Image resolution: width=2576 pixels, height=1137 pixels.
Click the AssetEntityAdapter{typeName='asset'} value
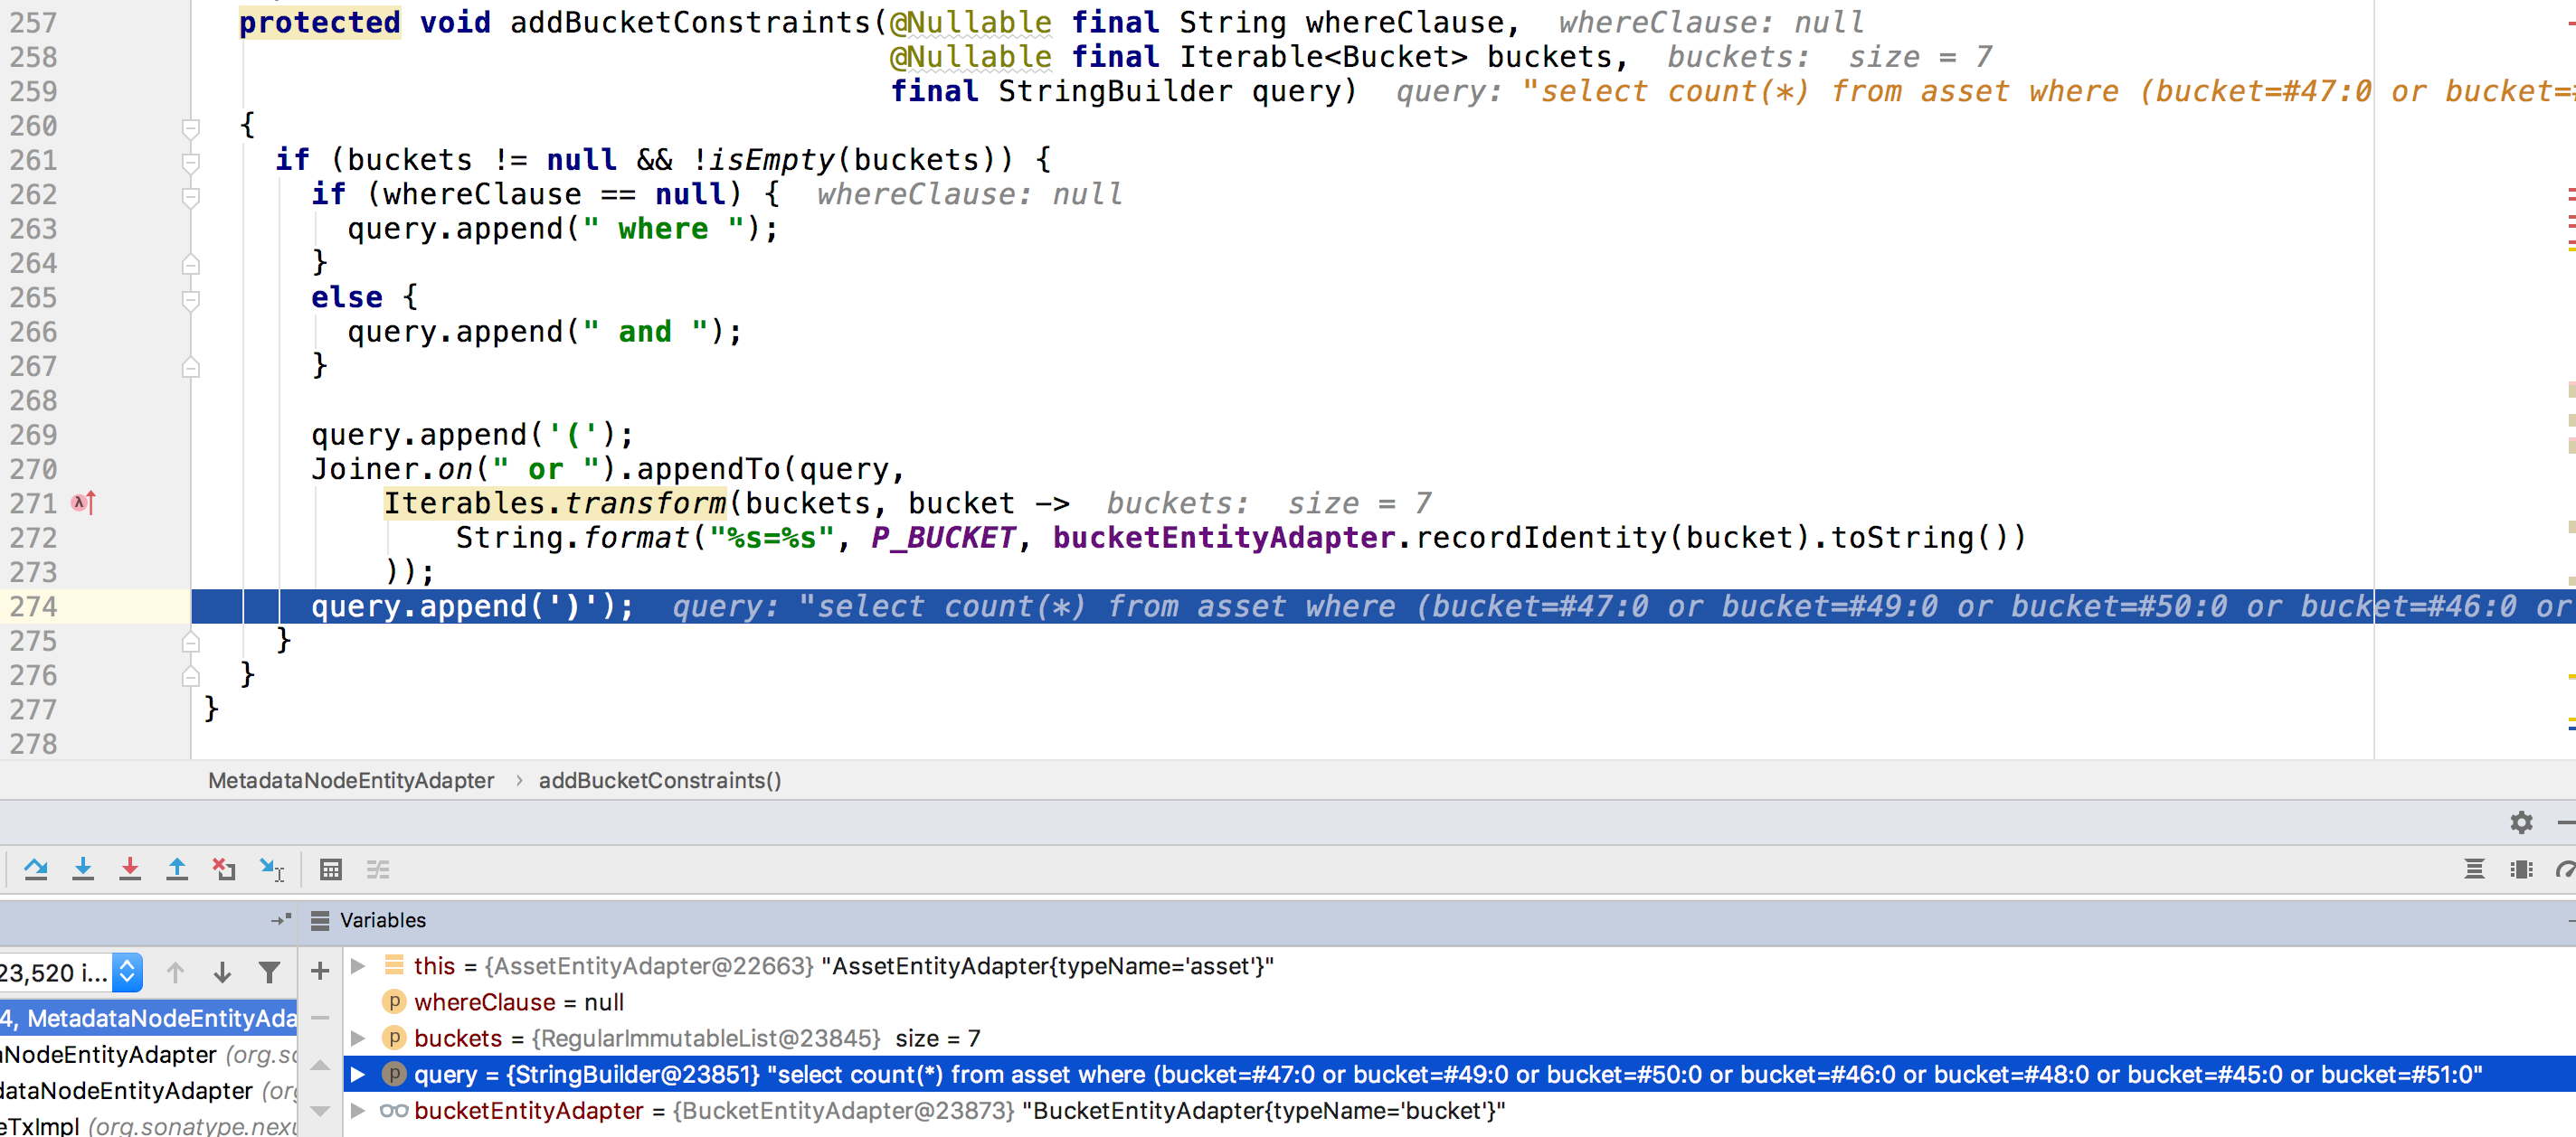coord(1047,966)
